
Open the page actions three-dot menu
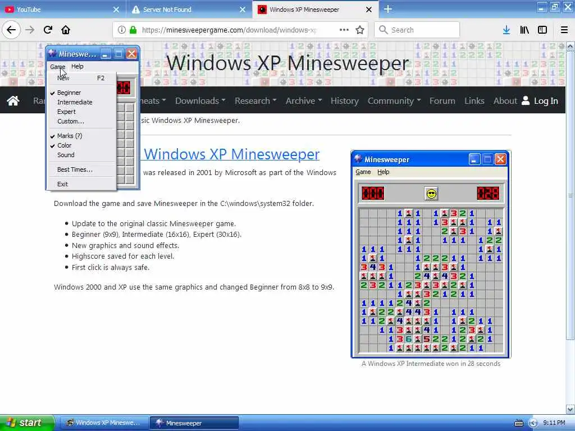344,30
